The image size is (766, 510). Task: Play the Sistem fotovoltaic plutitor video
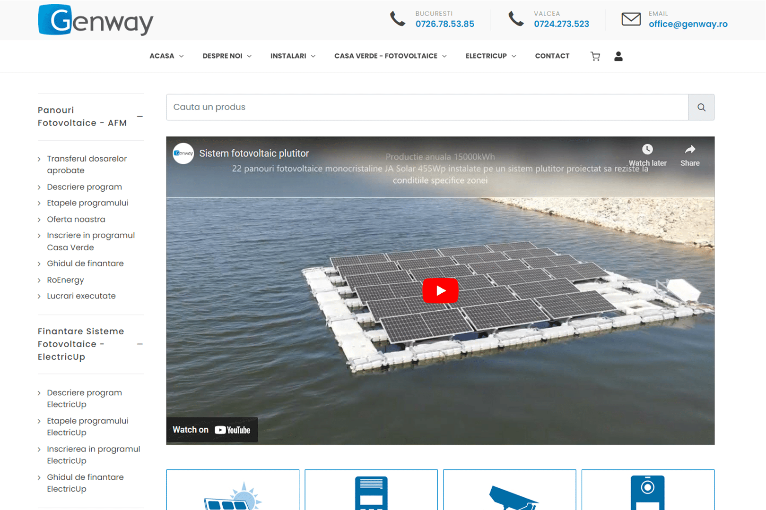tap(440, 290)
